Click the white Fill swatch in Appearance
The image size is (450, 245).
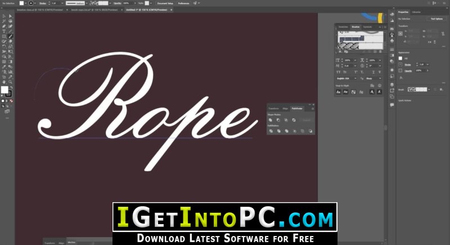click(x=400, y=59)
